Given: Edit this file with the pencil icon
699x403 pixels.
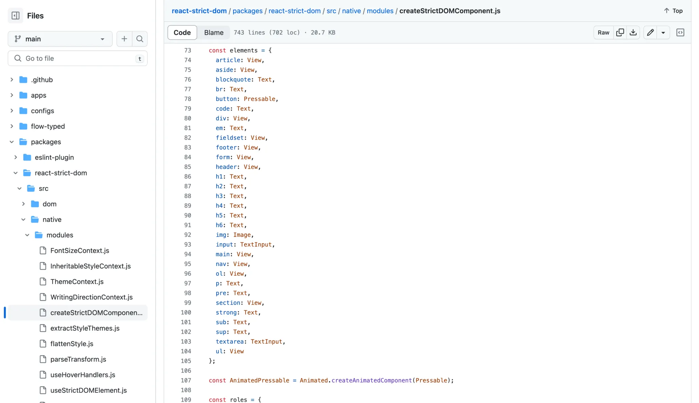Looking at the screenshot, I should pos(650,32).
